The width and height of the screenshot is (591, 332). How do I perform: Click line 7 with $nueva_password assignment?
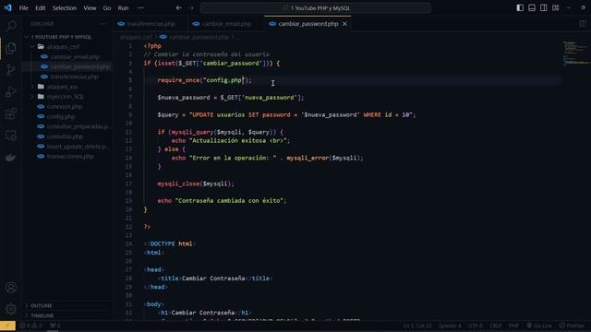tap(230, 98)
